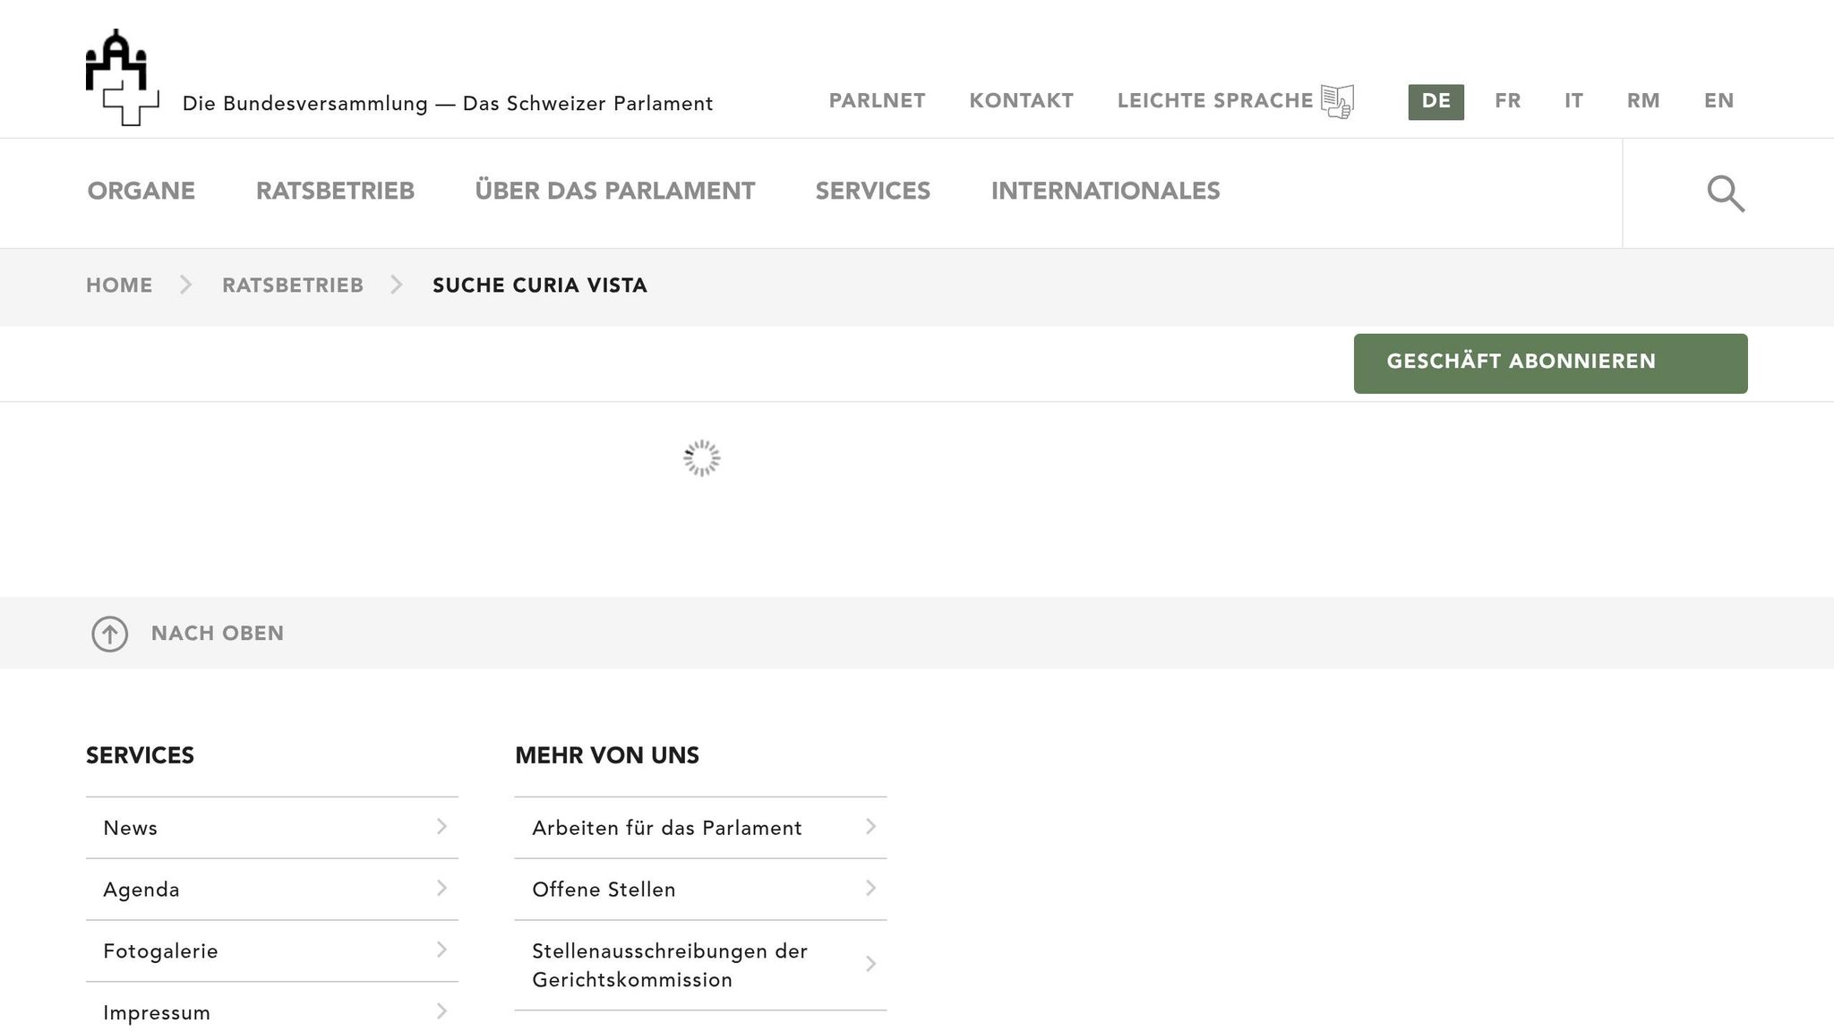This screenshot has width=1834, height=1031.
Task: Open the Agenda footer link
Action: [141, 890]
